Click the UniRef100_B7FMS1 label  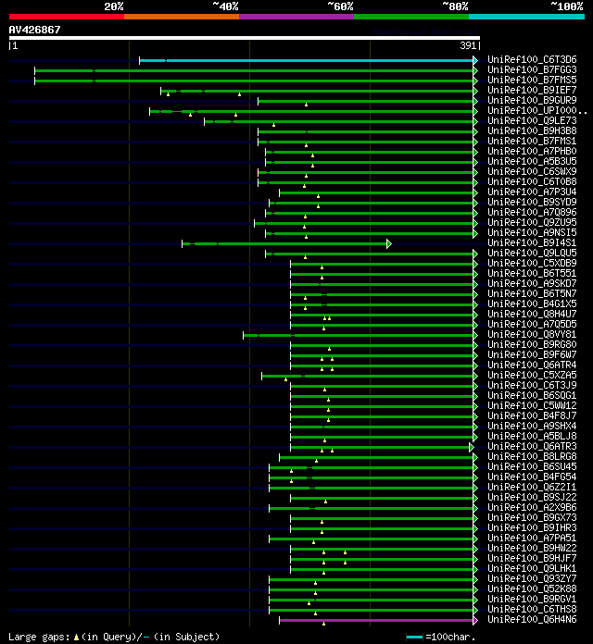532,141
